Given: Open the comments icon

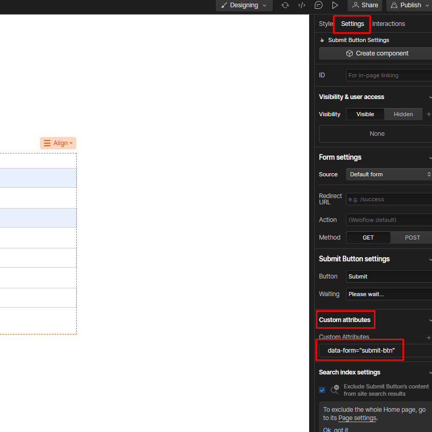Looking at the screenshot, I should 318,5.
